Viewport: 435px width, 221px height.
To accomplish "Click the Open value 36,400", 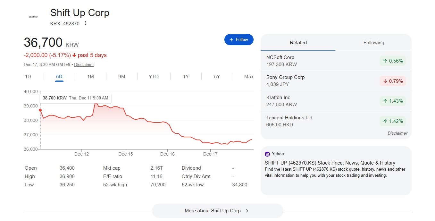I will (x=67, y=168).
